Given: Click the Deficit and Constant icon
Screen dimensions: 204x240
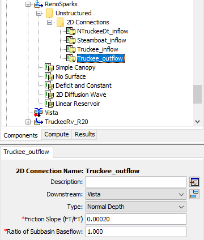Looking at the screenshot, I should 49,85.
